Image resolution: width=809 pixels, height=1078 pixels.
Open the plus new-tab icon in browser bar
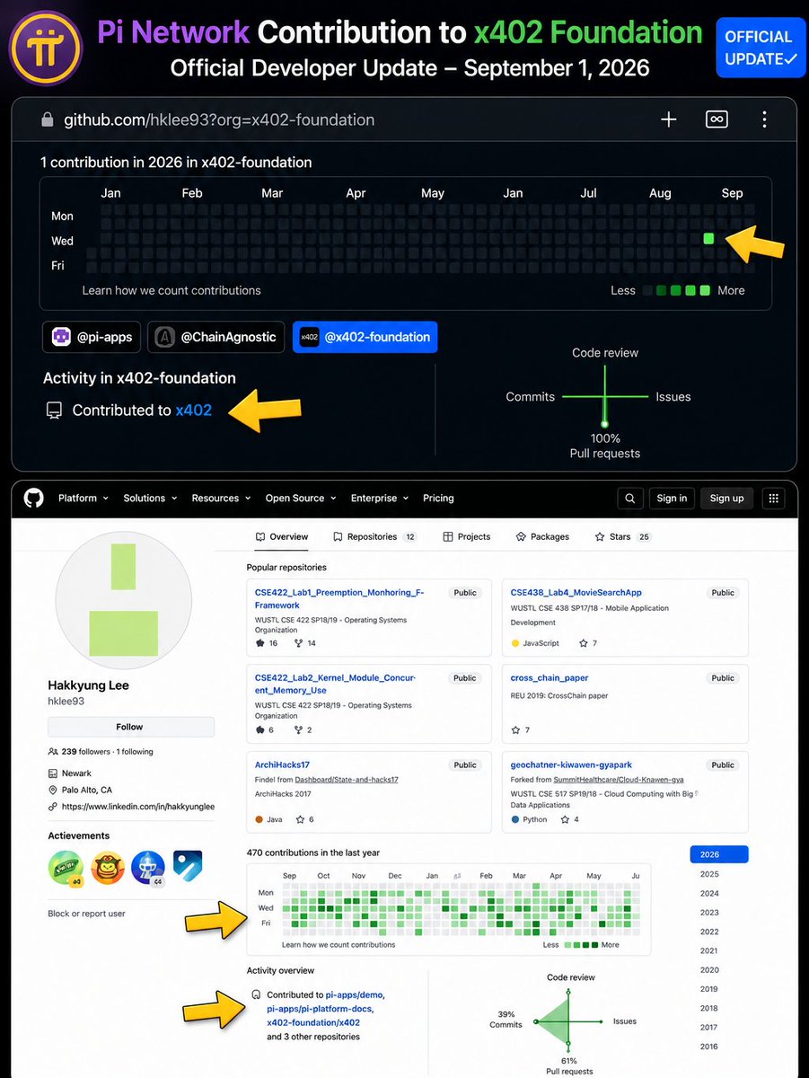point(669,119)
